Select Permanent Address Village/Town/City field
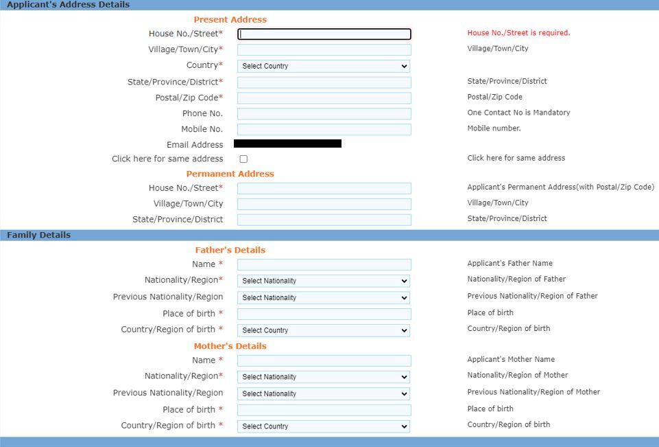Image resolution: width=659 pixels, height=447 pixels. pos(324,204)
